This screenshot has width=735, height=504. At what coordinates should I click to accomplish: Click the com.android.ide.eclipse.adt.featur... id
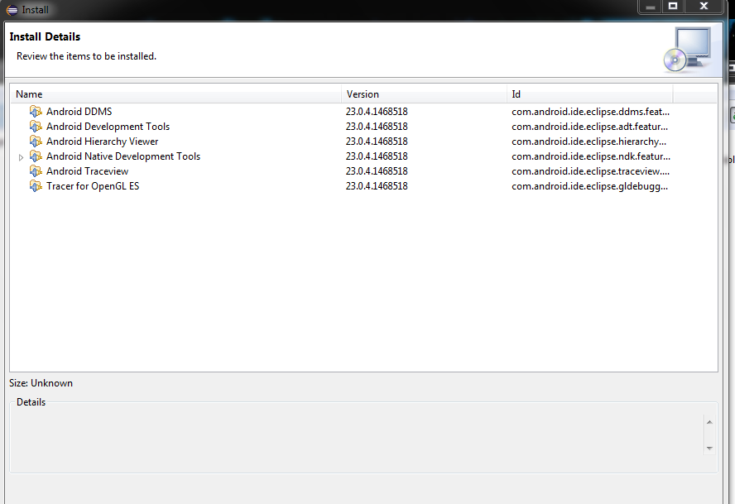(x=589, y=127)
